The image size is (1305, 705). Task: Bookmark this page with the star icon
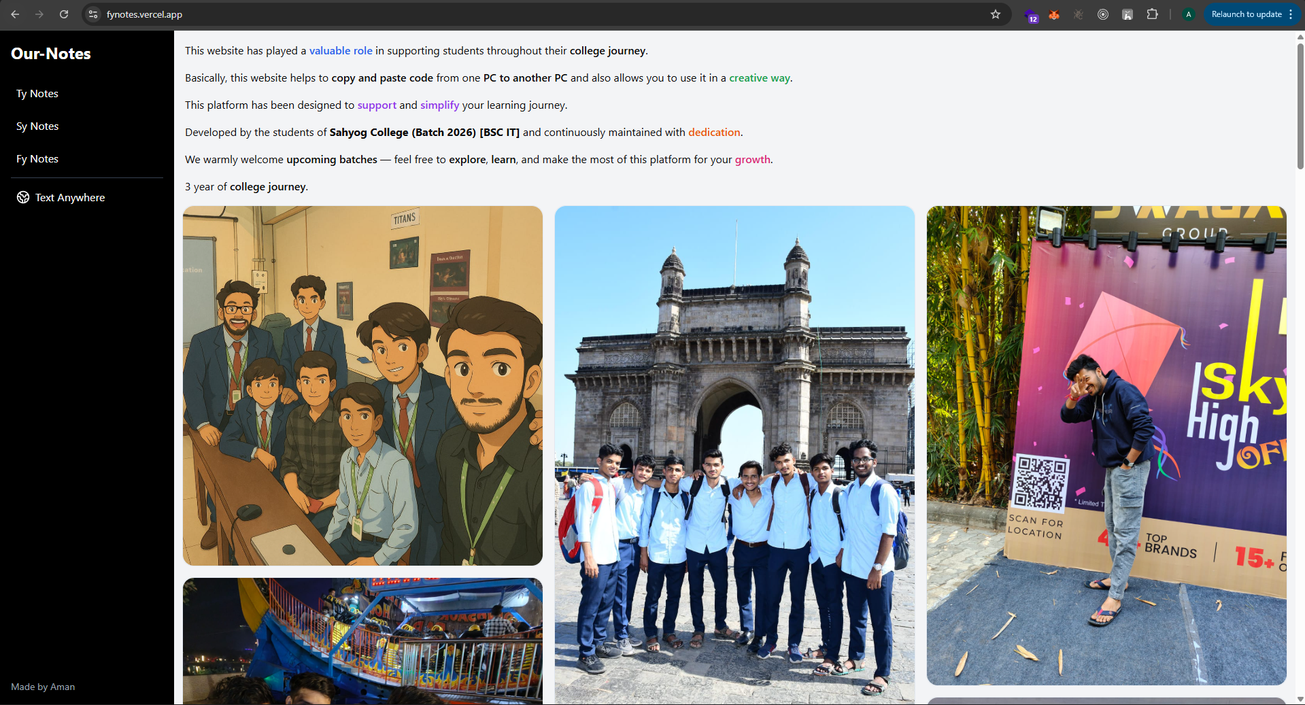pyautogui.click(x=996, y=14)
